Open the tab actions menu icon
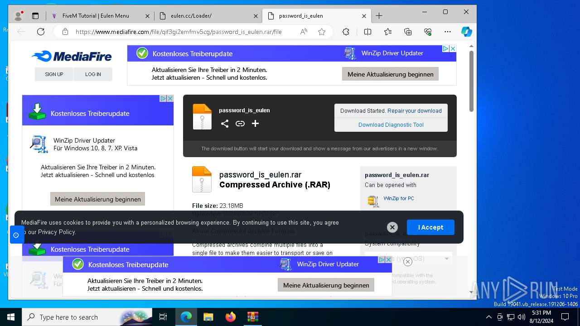 click(35, 16)
